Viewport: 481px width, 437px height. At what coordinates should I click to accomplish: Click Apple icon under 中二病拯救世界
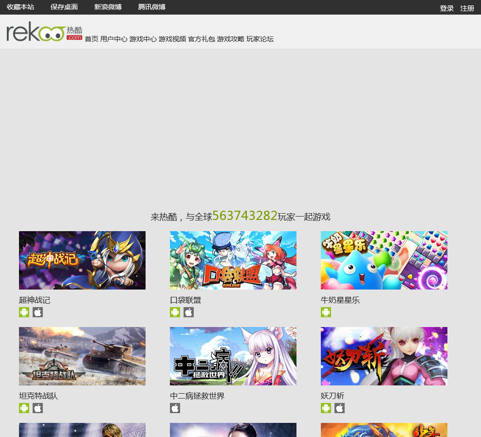pyautogui.click(x=175, y=408)
